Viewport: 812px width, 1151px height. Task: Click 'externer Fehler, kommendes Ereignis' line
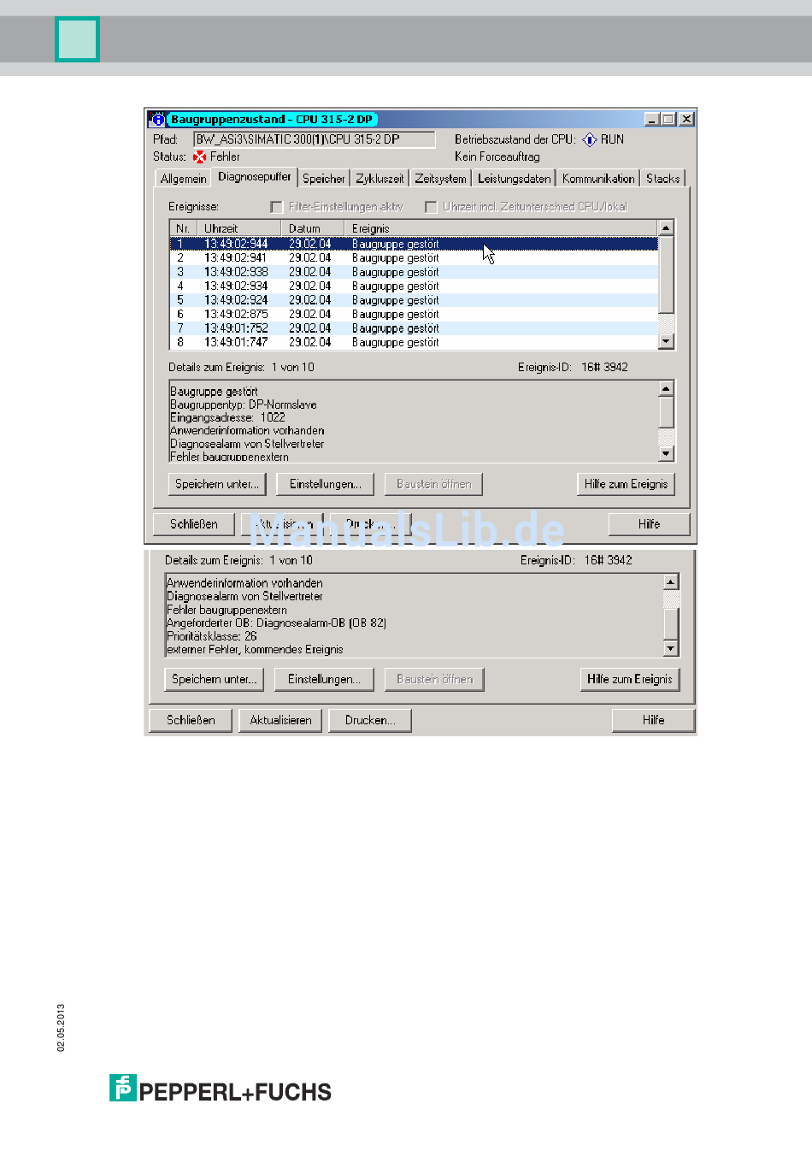(x=255, y=649)
